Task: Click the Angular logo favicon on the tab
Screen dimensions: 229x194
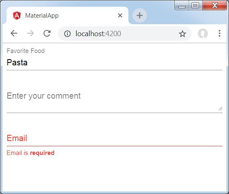Action: tap(17, 16)
